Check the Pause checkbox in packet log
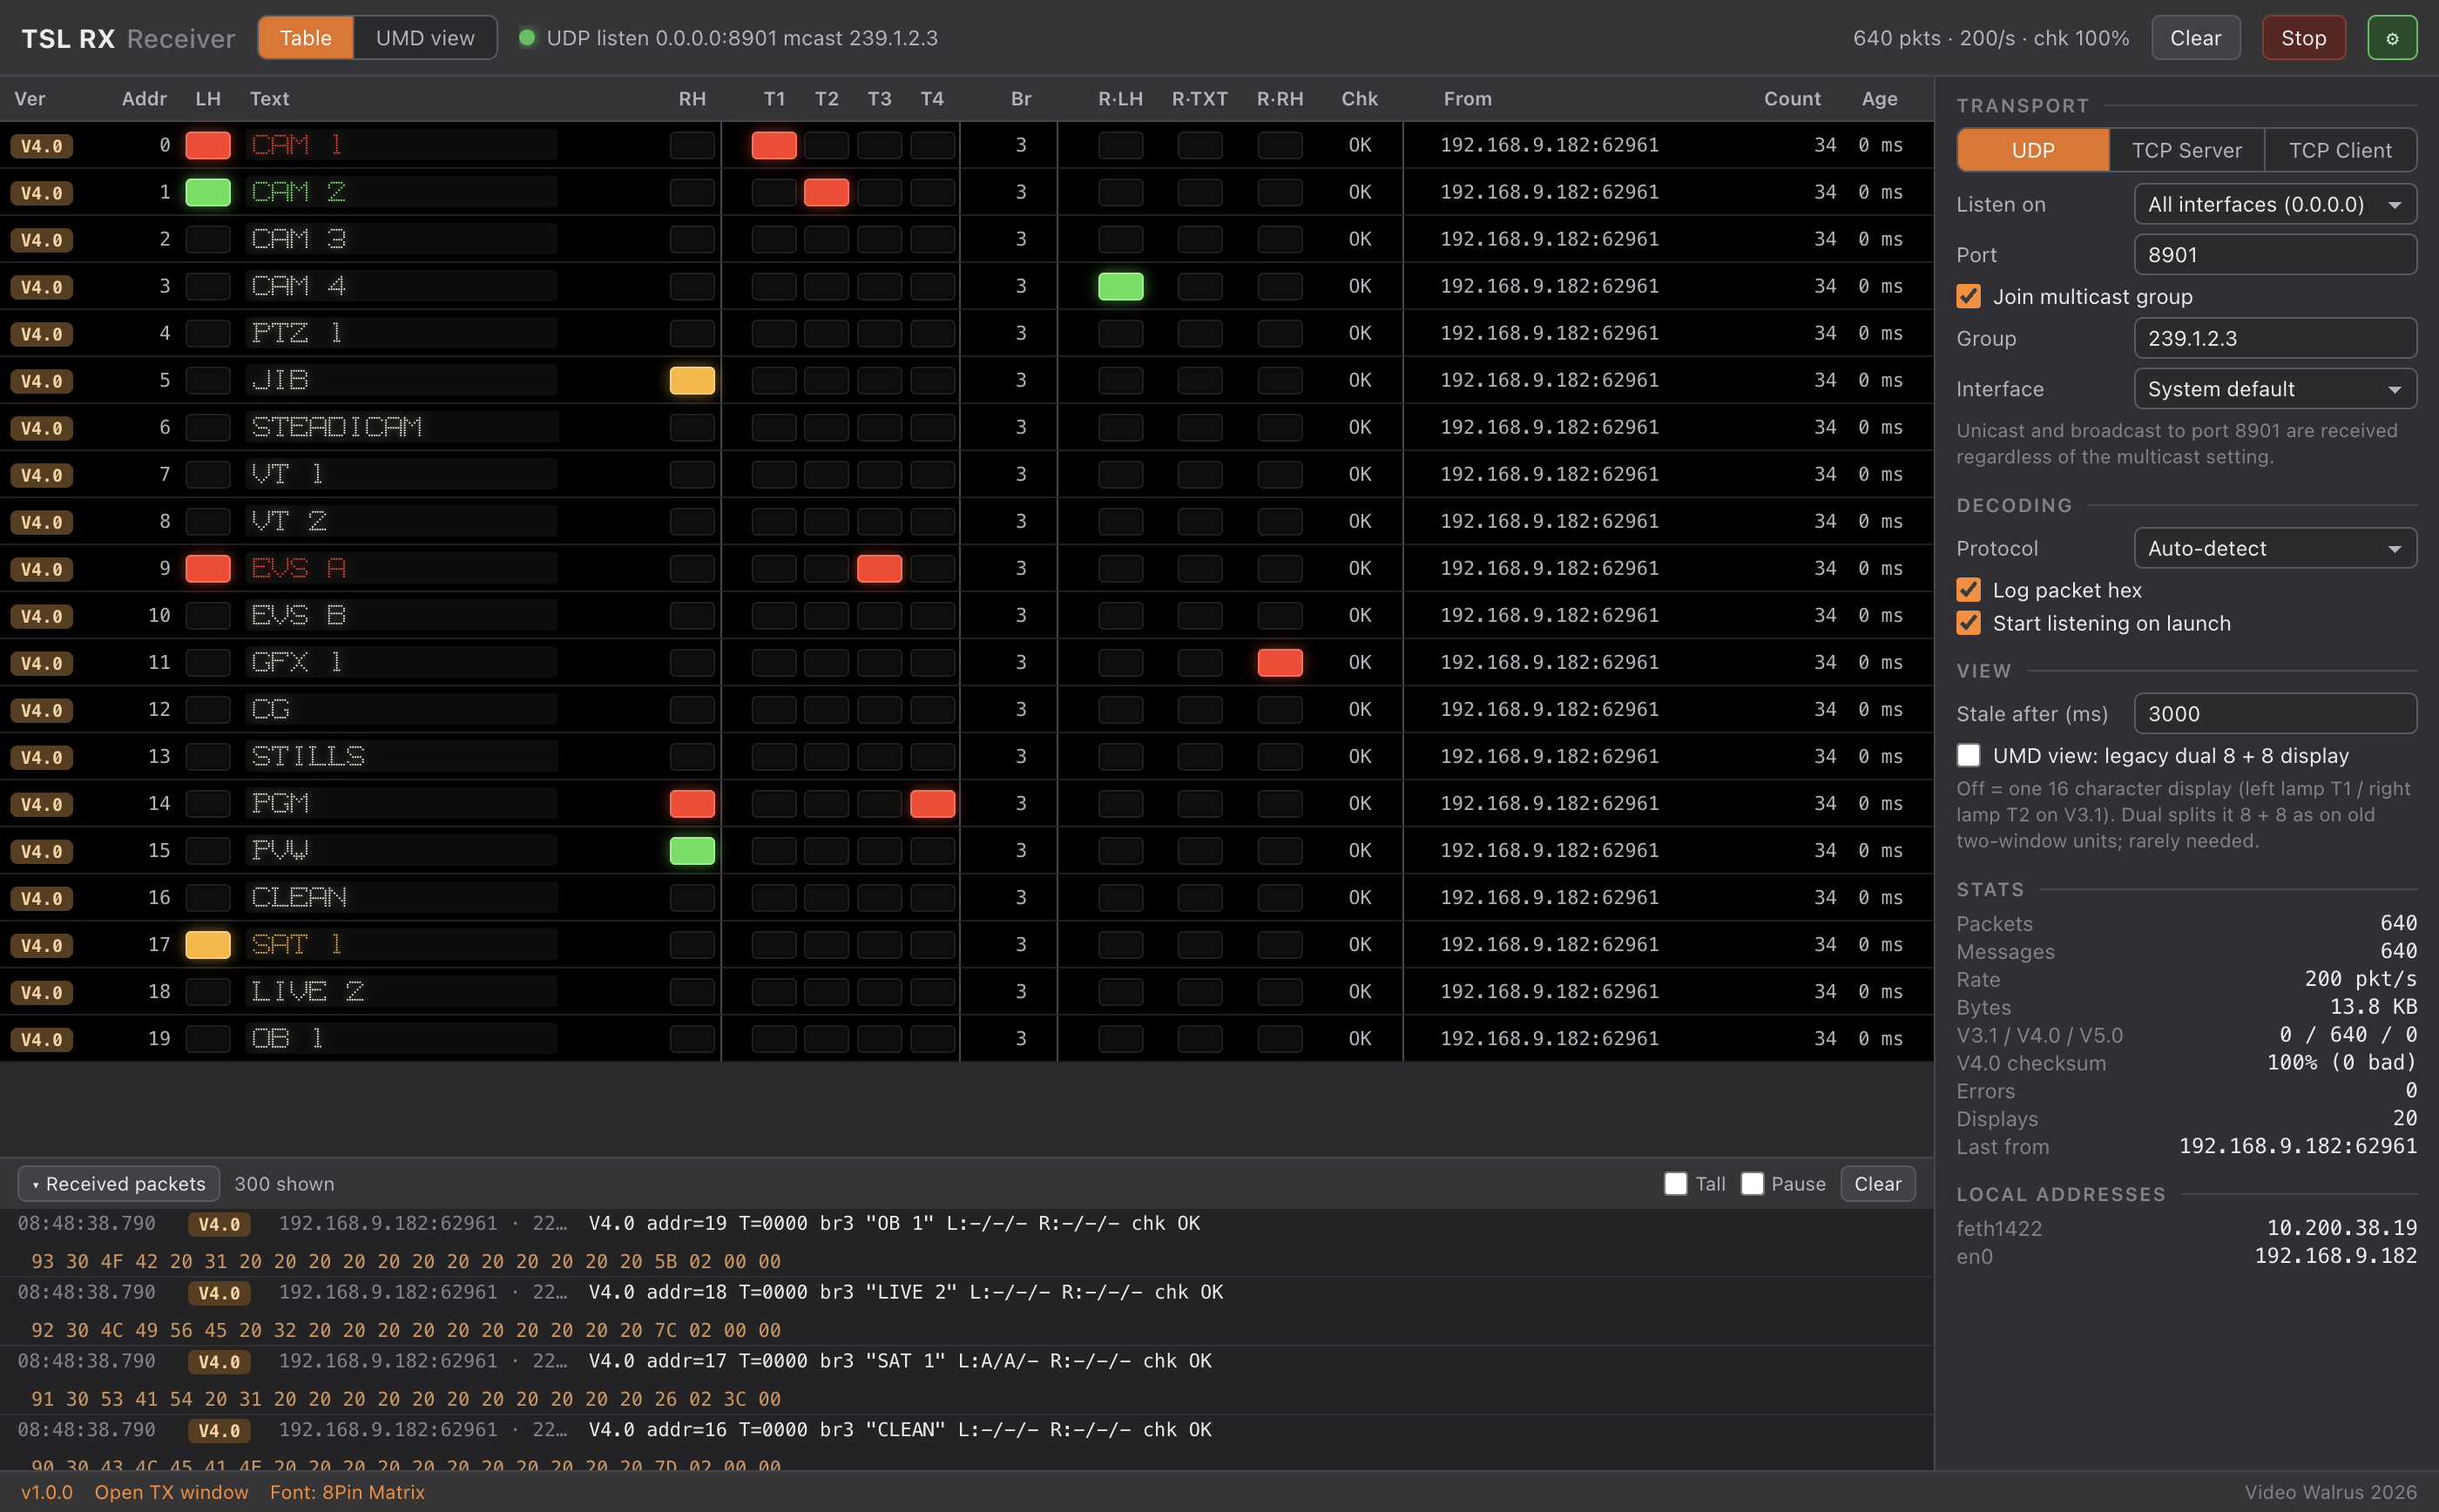This screenshot has height=1512, width=2439. [1752, 1184]
